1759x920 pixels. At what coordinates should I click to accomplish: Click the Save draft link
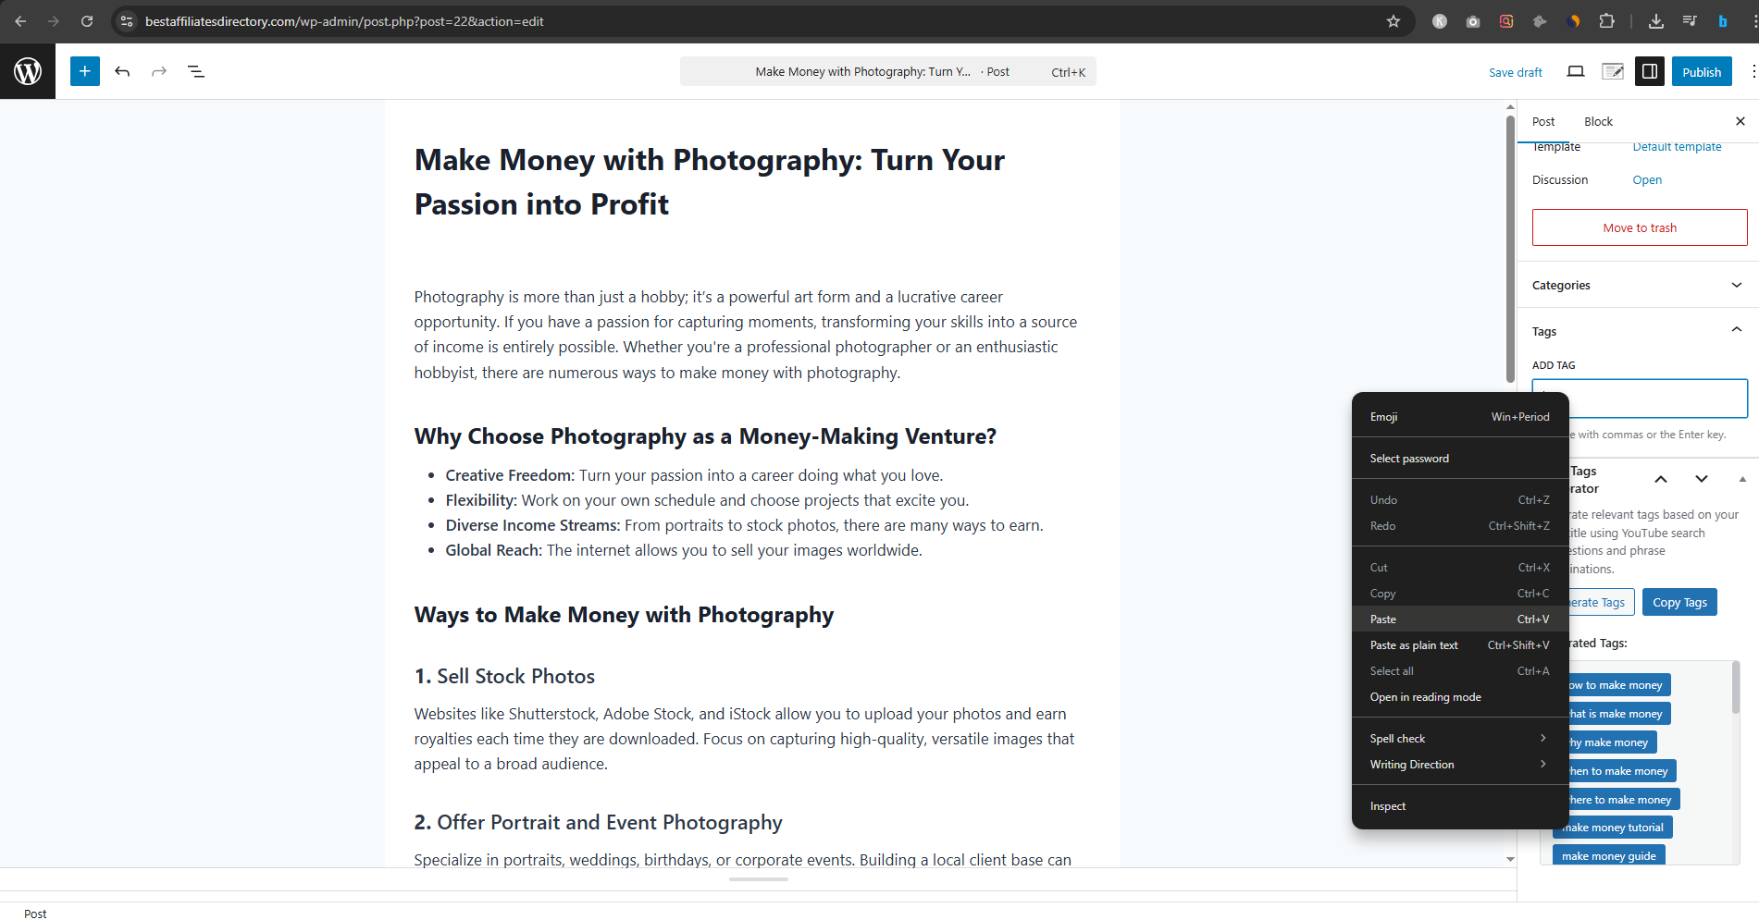coord(1516,72)
